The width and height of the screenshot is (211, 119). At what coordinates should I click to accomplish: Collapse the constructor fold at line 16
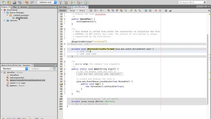coord(65,19)
